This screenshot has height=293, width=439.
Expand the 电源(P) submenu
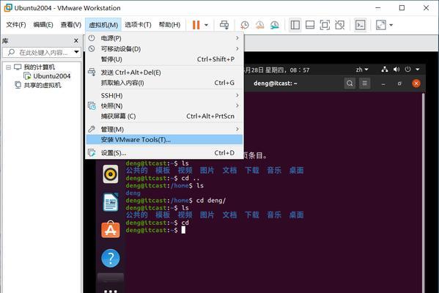[164, 38]
